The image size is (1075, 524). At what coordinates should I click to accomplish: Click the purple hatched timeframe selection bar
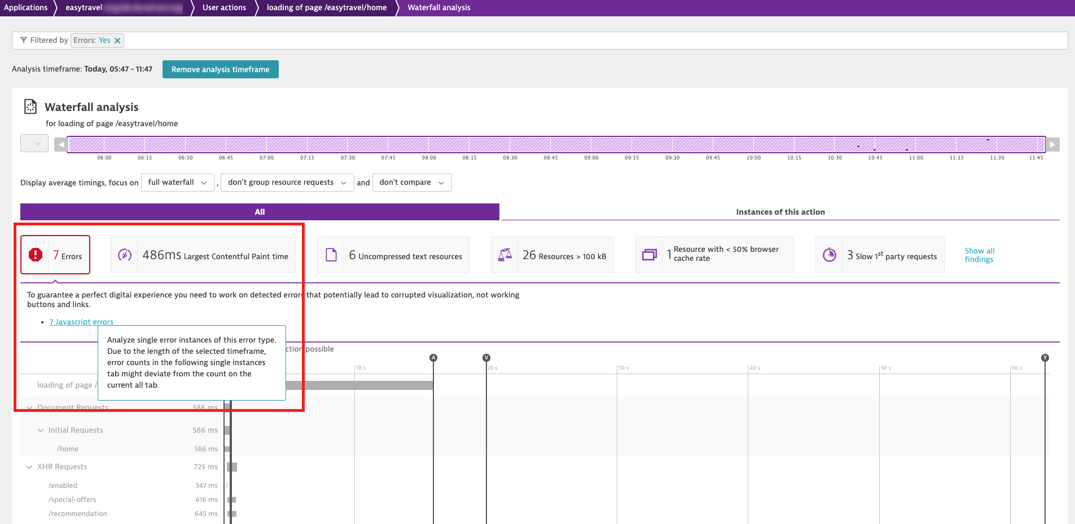tap(557, 144)
